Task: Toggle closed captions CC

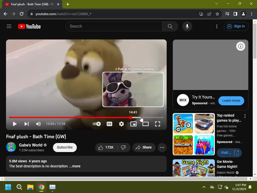Action: 109,124
